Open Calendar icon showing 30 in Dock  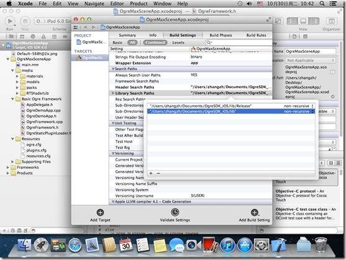(x=125, y=244)
